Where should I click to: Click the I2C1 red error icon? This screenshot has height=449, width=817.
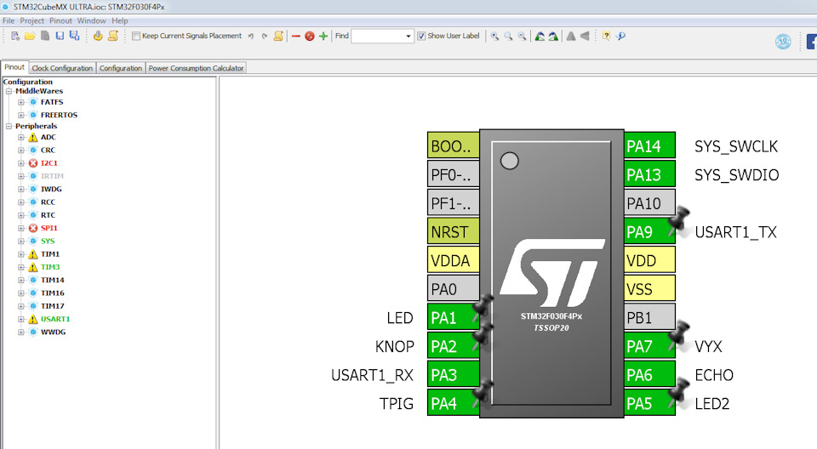pos(33,163)
